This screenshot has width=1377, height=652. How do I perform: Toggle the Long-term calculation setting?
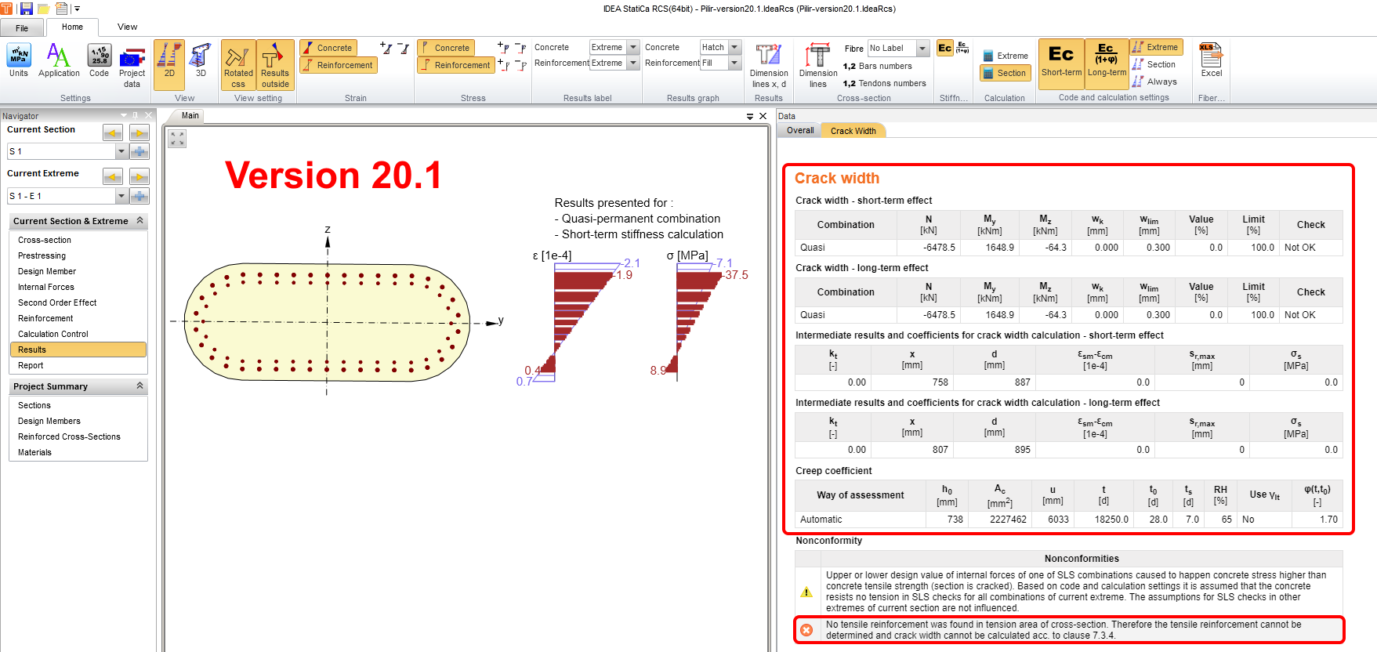[x=1107, y=61]
